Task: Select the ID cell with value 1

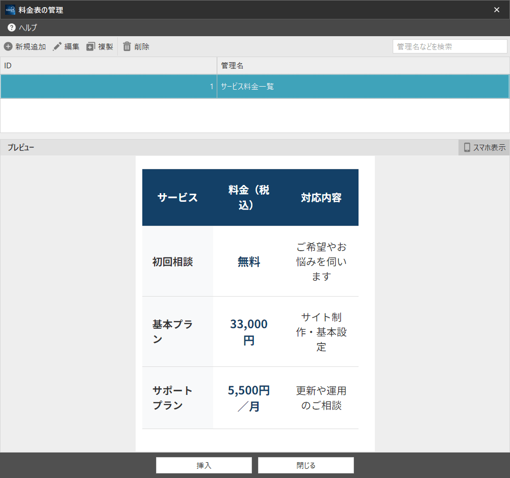Action: pyautogui.click(x=109, y=87)
